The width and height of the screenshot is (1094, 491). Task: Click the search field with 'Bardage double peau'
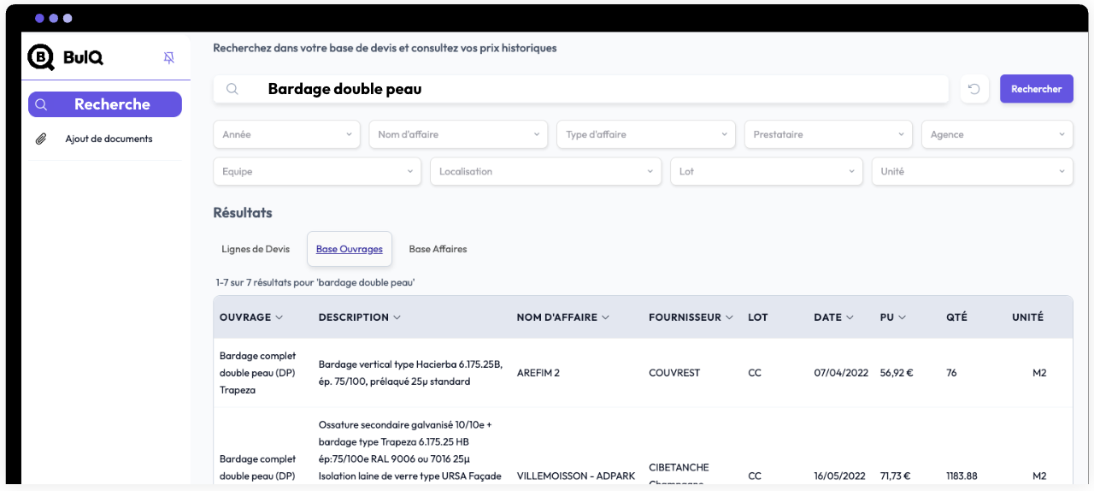pos(581,89)
